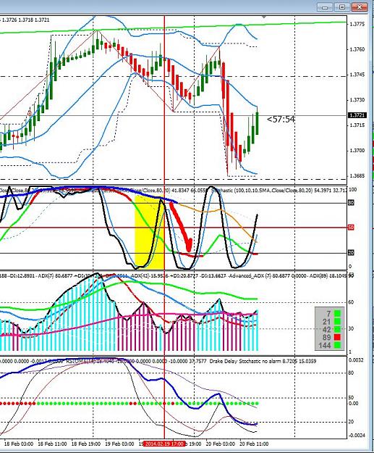Screen dimensions: 374x453
Task: Click the 18 Feb 11:00 time label
Action: tap(53, 444)
